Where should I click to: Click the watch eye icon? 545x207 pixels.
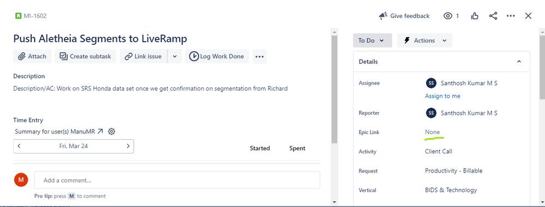click(x=448, y=16)
